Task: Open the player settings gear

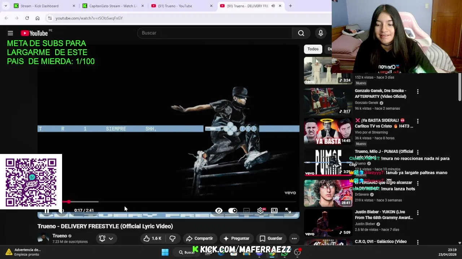Action: [261, 210]
